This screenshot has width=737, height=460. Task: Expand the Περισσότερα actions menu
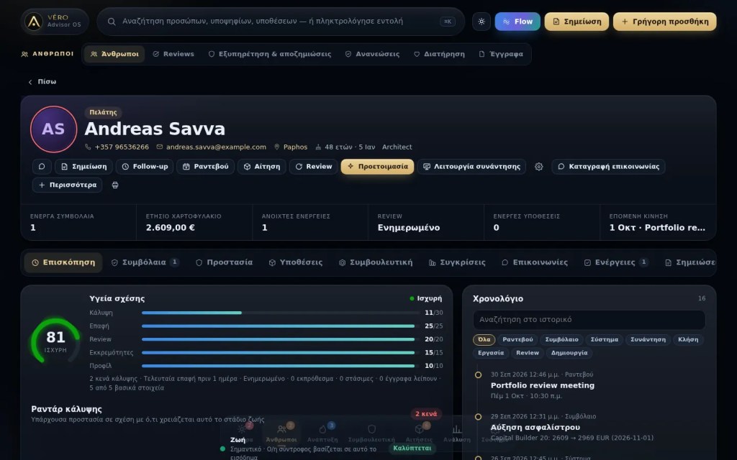[67, 185]
